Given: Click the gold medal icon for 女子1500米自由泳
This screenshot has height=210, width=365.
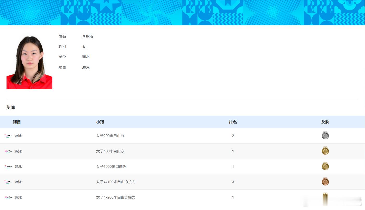Looking at the screenshot, I should pyautogui.click(x=325, y=166).
